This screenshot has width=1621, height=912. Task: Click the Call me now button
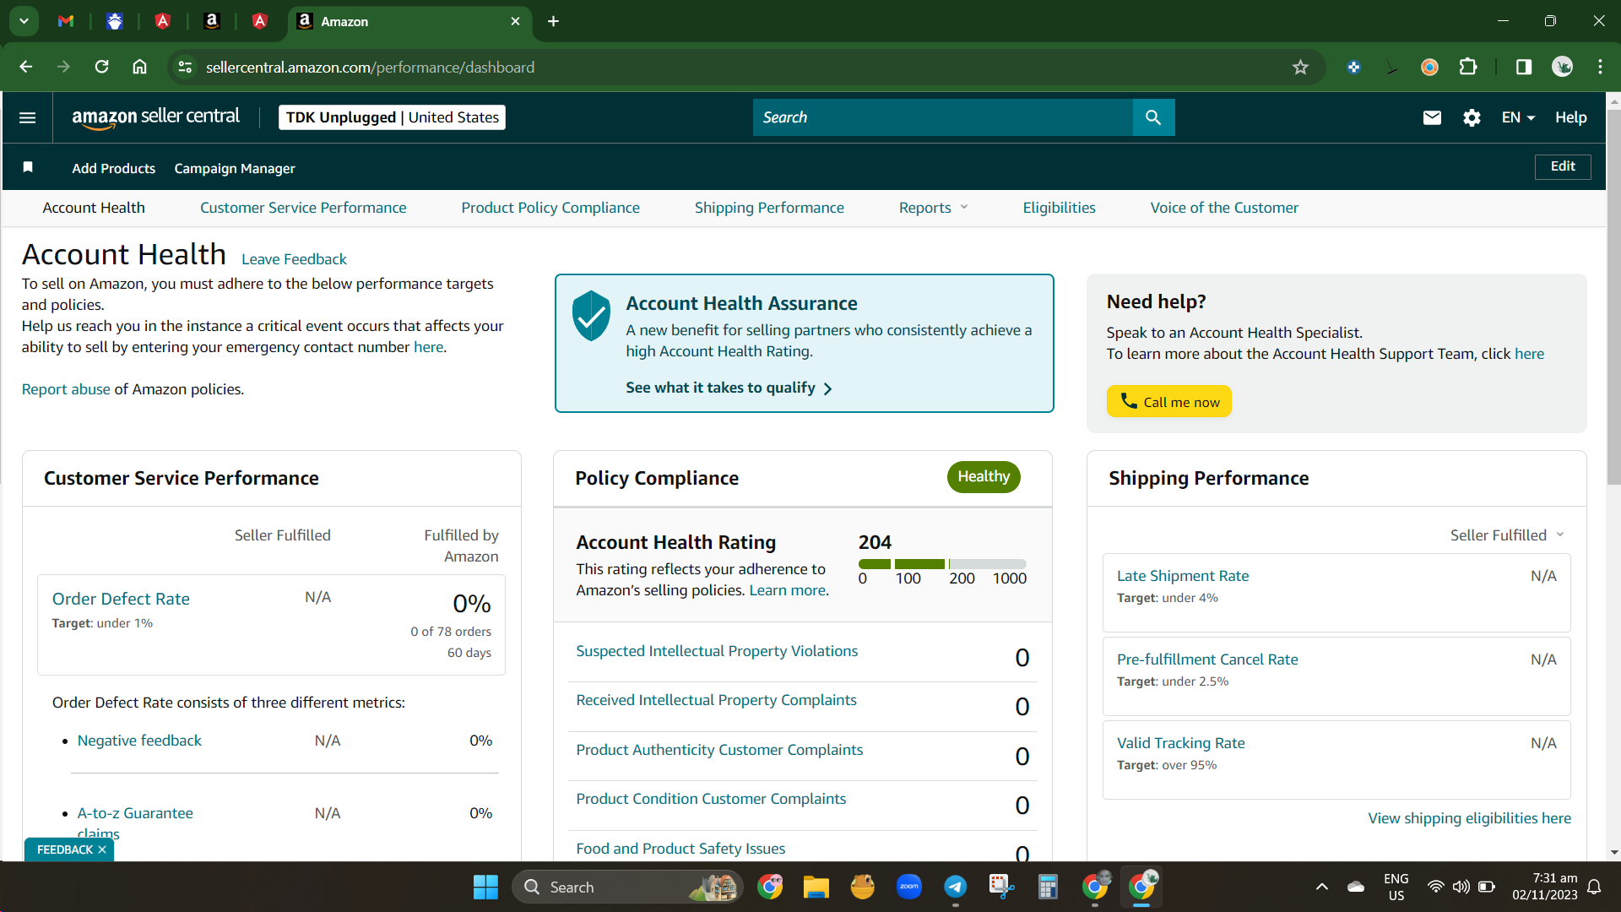1169,401
